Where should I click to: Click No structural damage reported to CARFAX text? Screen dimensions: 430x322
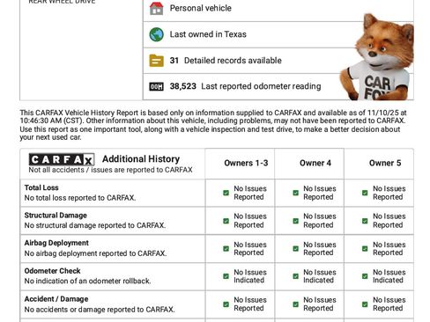[x=95, y=225]
